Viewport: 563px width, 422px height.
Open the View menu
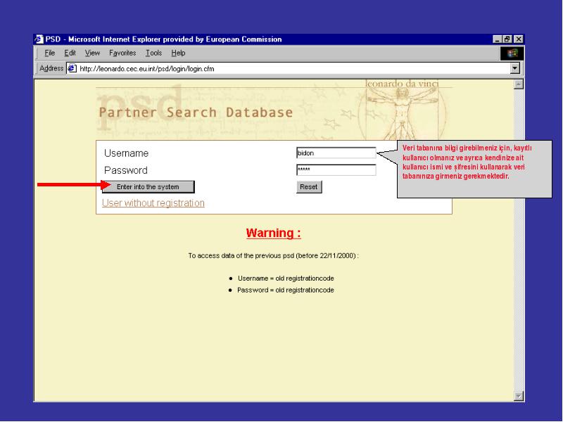(x=92, y=53)
